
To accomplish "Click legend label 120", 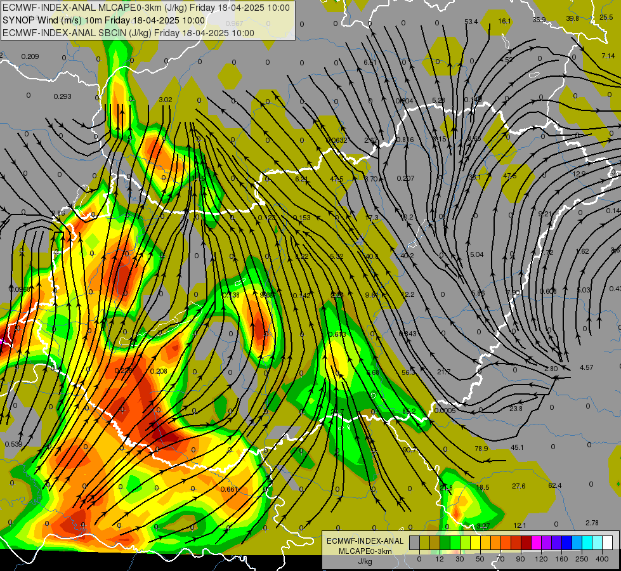I will [x=542, y=559].
